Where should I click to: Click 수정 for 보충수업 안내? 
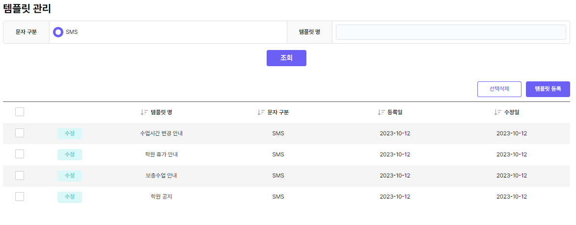pyautogui.click(x=70, y=175)
